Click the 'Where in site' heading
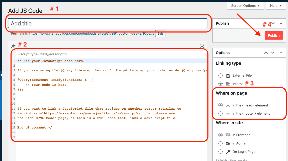 click(229, 123)
